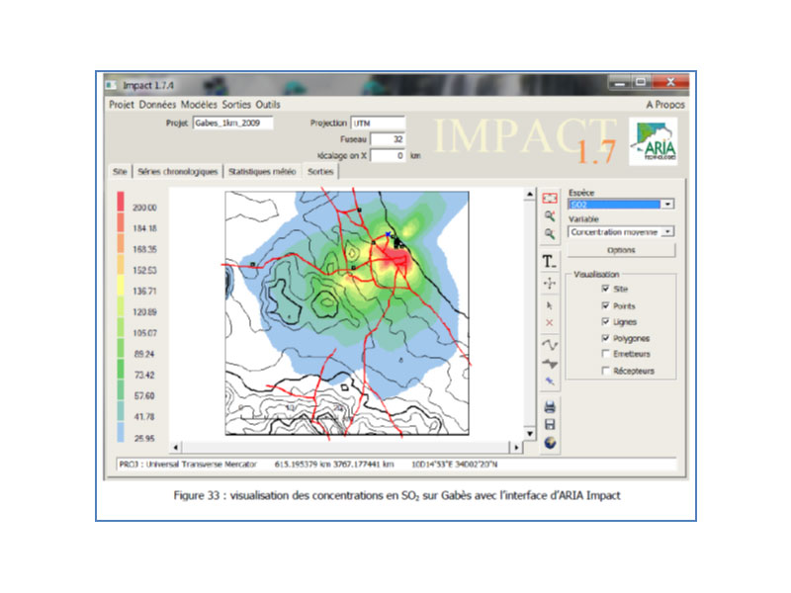Uncheck the Polygones visualisation checkbox
Screen dimensions: 791x593
point(605,337)
